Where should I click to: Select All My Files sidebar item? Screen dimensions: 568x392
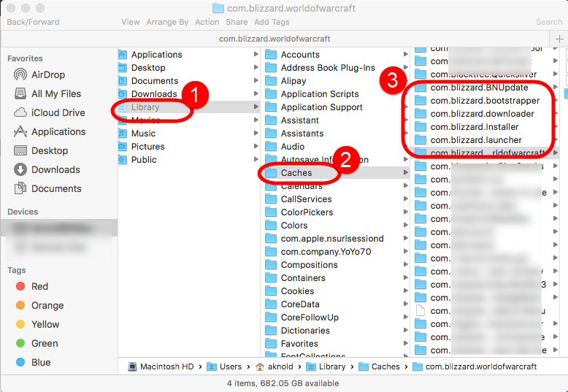click(47, 94)
